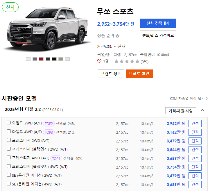This screenshot has height=193, width=210.
Task: Click the heart like icon
Action: (x=99, y=61)
